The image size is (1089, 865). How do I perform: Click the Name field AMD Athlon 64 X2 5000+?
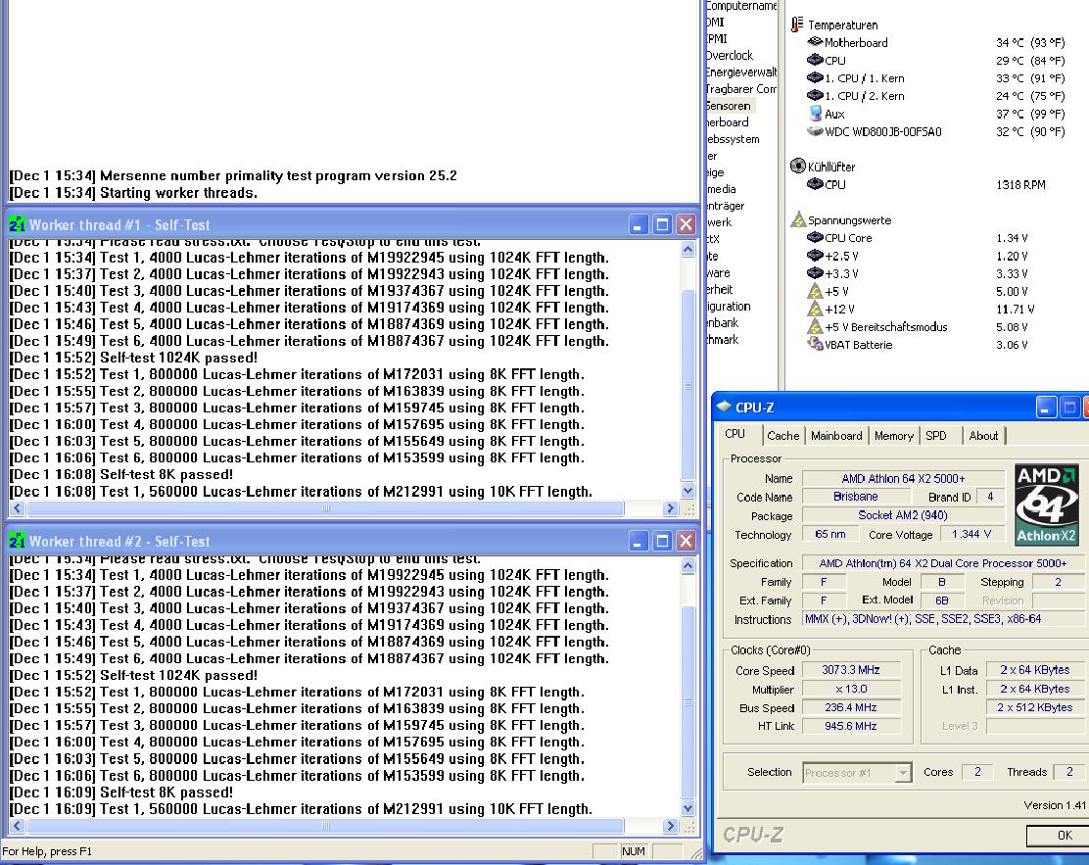[x=903, y=478]
